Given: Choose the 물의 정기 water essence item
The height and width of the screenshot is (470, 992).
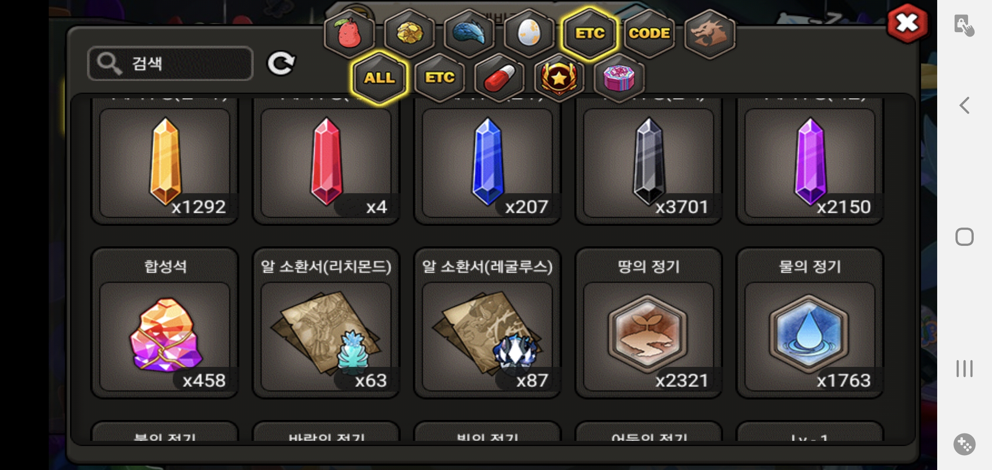Looking at the screenshot, I should click(x=810, y=323).
